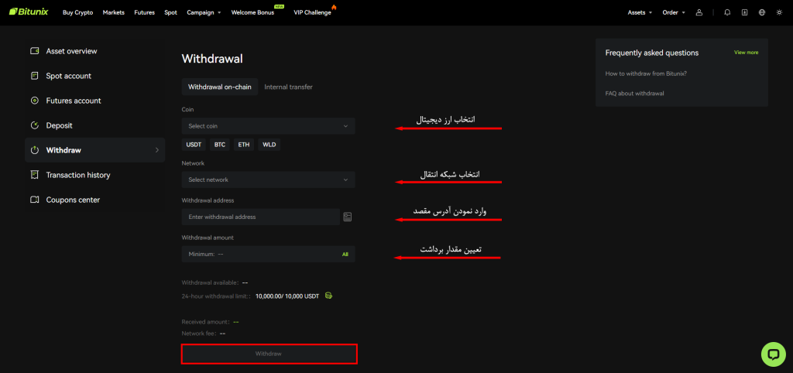Click the Asset overview wallet icon
Screen dimensions: 793x373
(x=35, y=51)
